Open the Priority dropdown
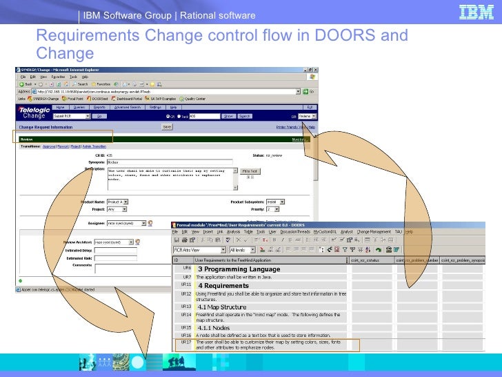This screenshot has height=377, width=502. click(273, 209)
